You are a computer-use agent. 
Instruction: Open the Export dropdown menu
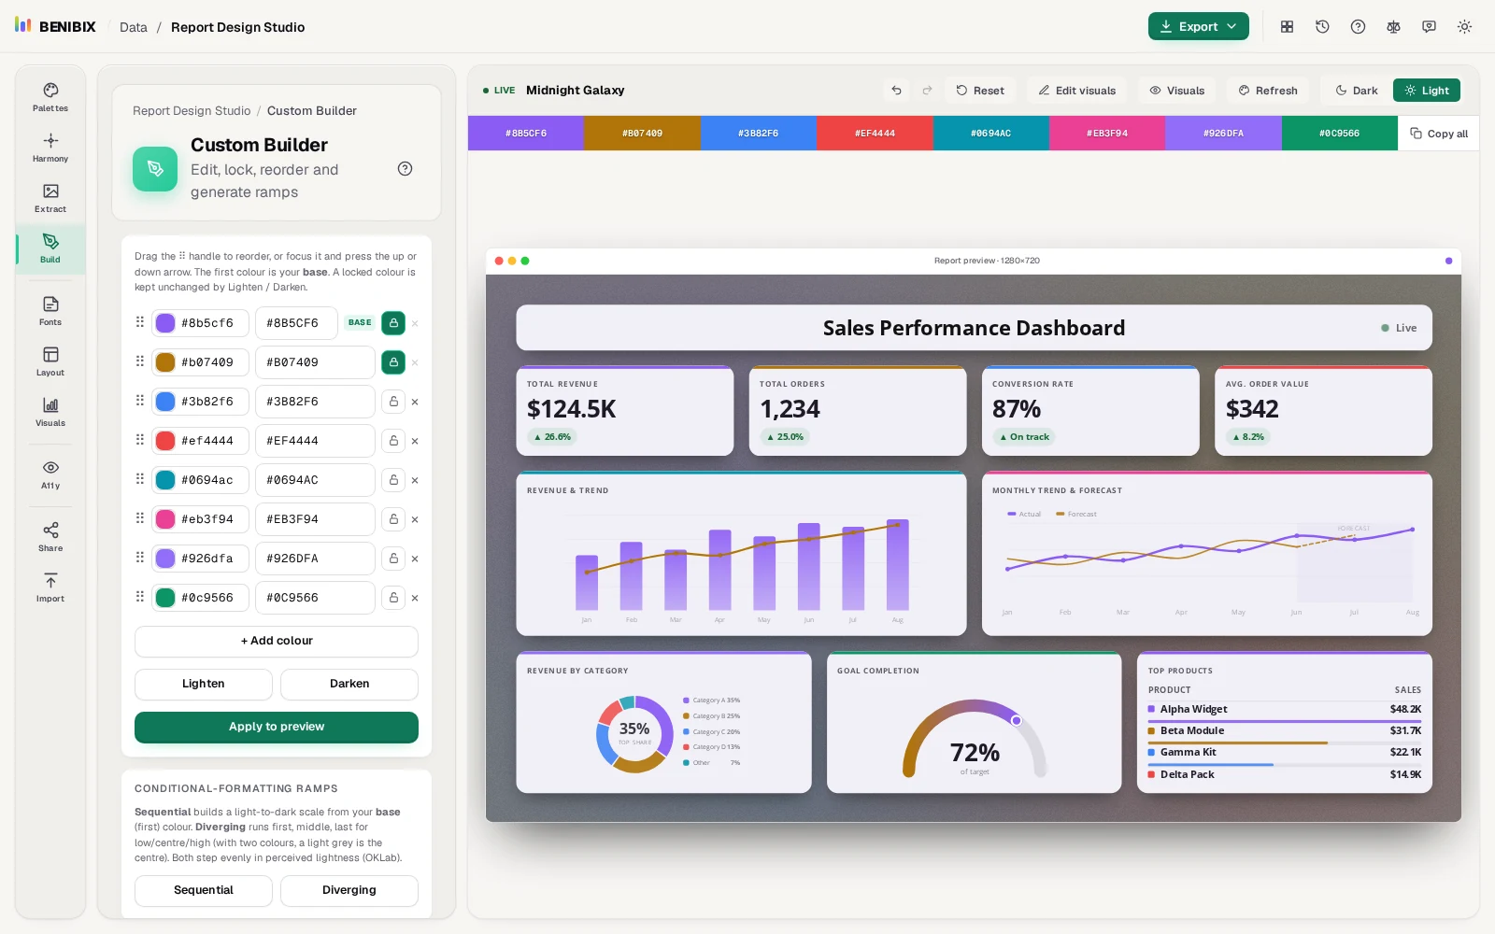click(1199, 27)
